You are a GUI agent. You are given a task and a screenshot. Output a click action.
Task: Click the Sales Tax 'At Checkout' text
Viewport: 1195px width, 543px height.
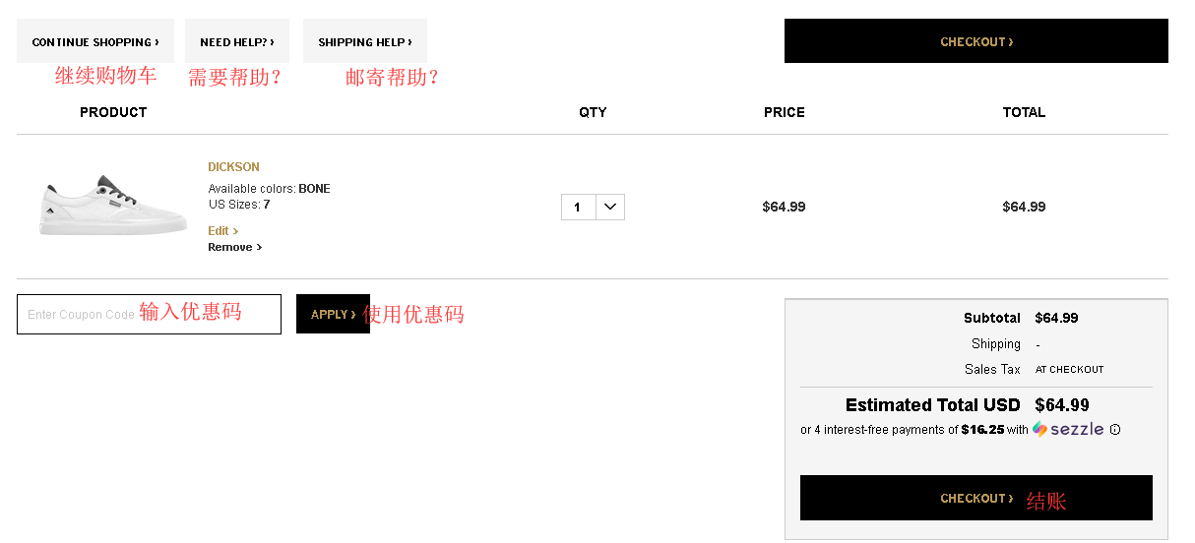(1069, 370)
